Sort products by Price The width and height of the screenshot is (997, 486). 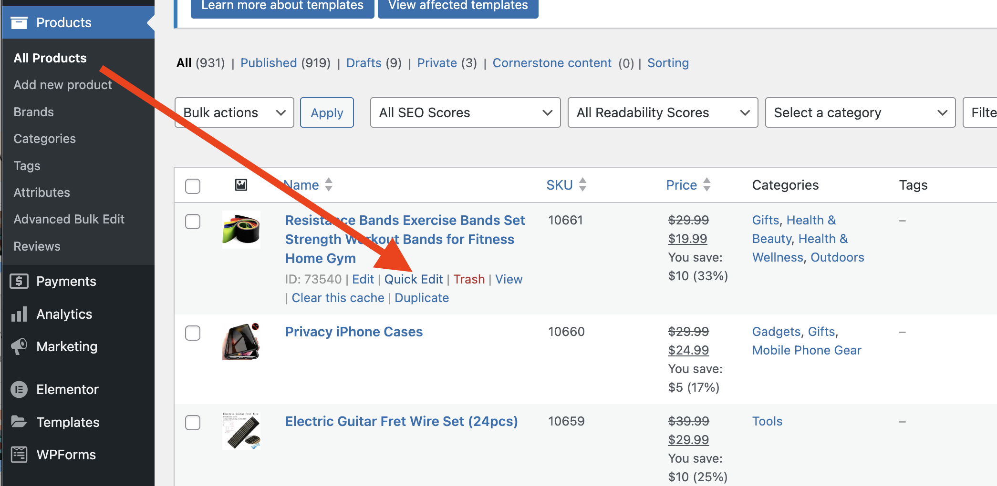(x=681, y=185)
